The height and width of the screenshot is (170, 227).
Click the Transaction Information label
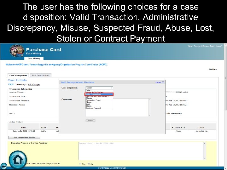(20, 89)
